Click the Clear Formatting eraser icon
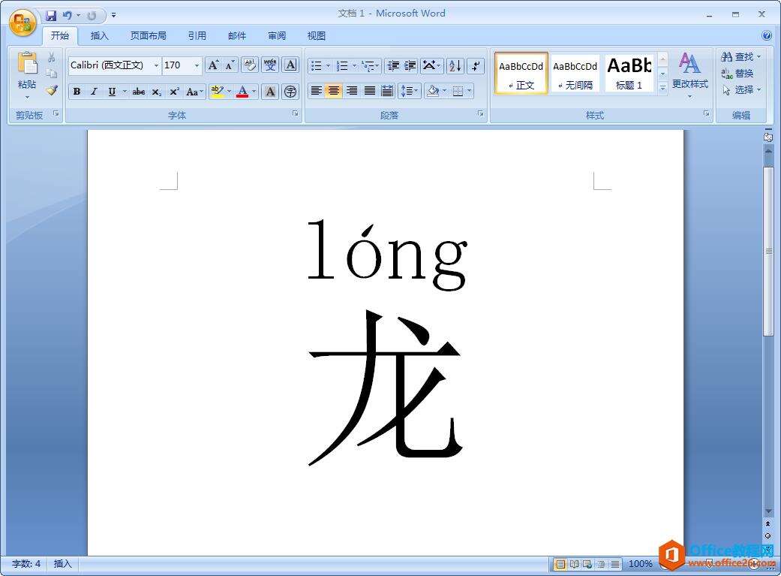This screenshot has width=781, height=576. tap(249, 65)
